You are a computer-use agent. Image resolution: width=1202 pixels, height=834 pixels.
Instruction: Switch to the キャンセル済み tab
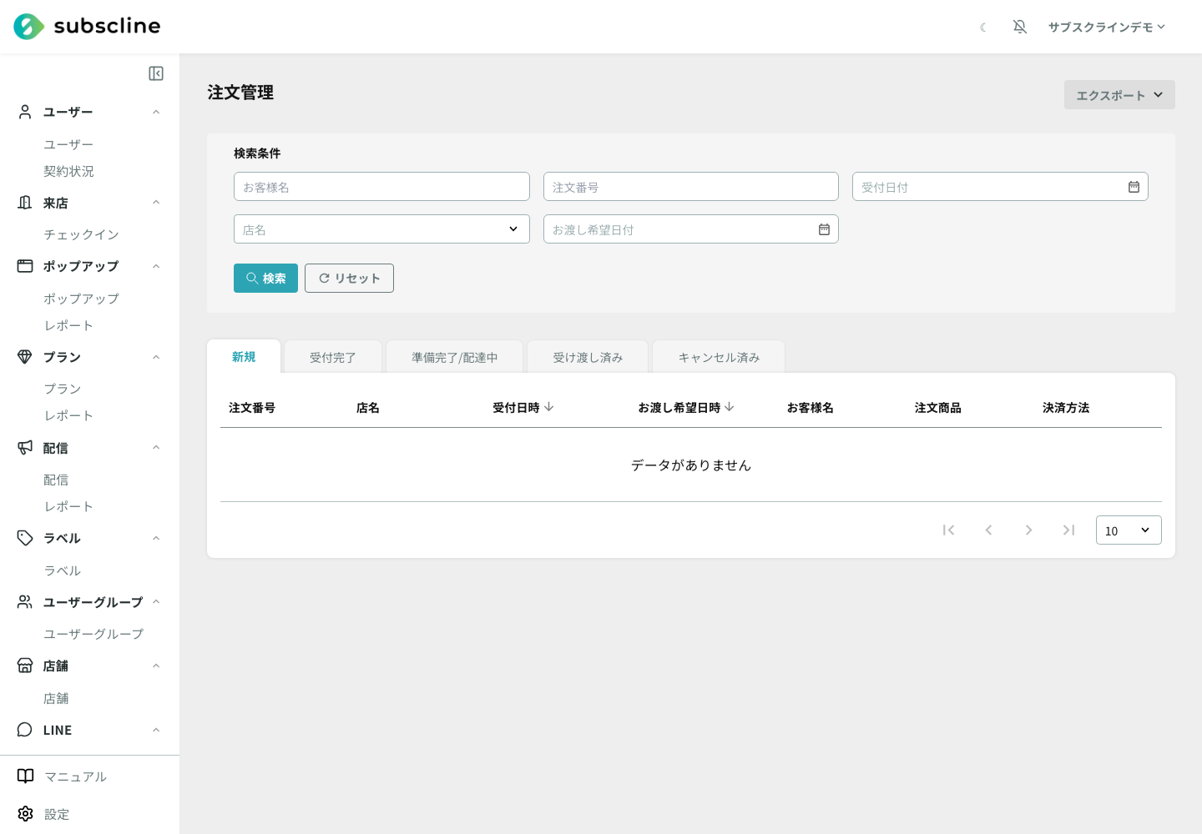click(719, 357)
